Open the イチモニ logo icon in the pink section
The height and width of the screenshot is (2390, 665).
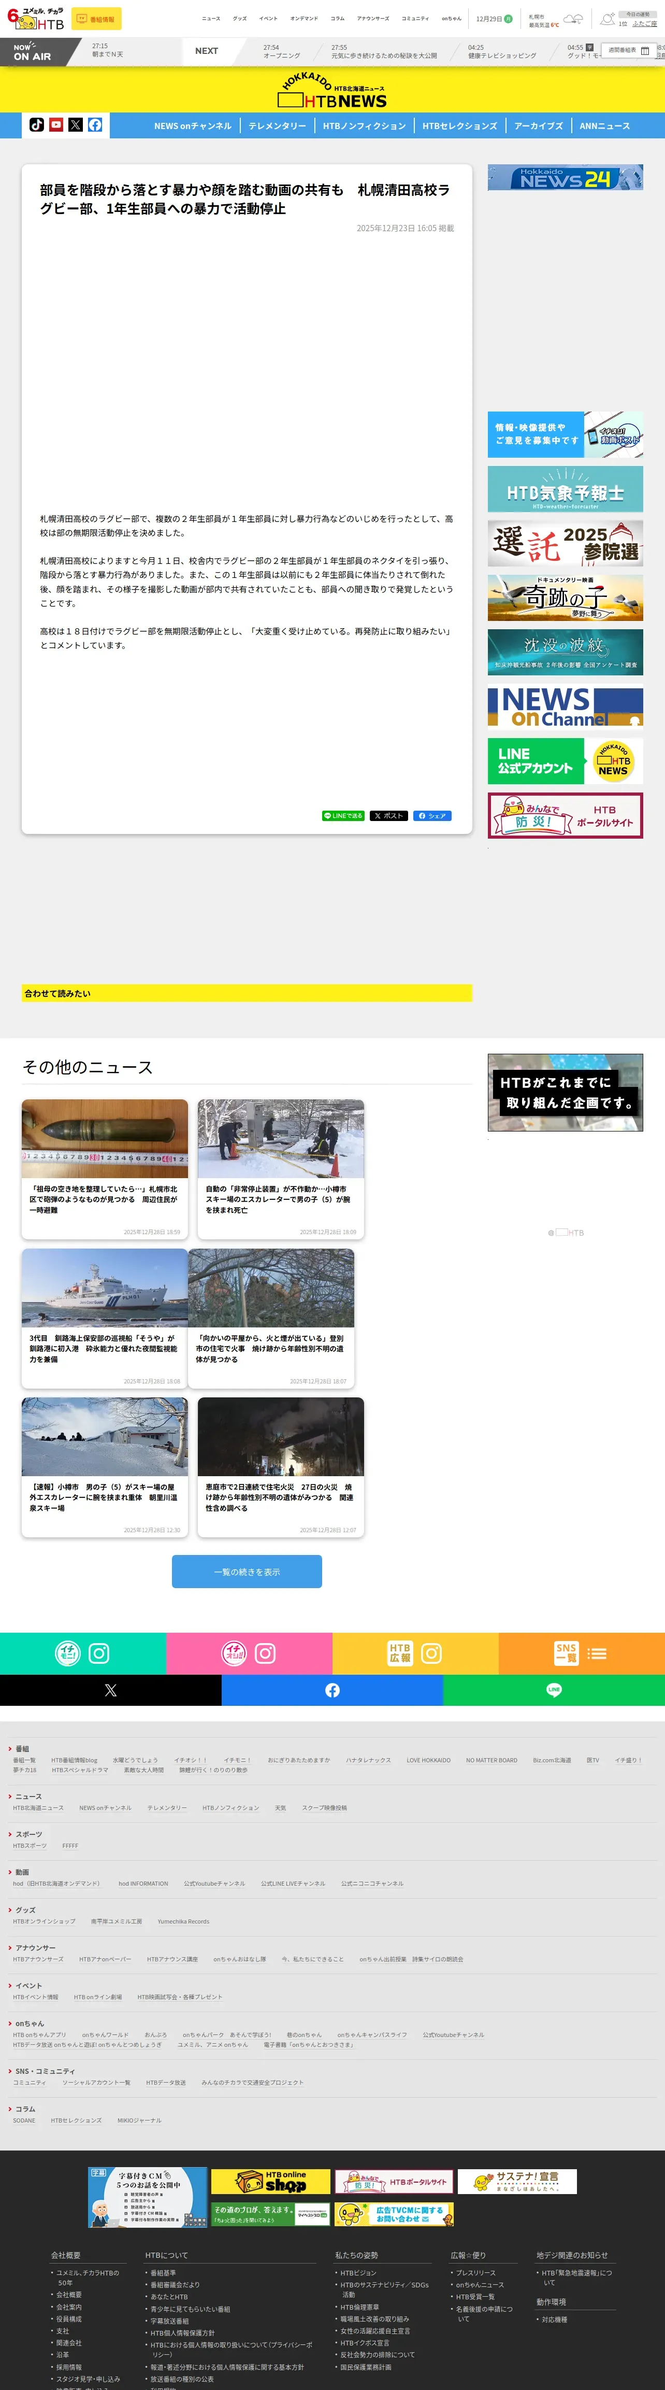(x=234, y=1653)
